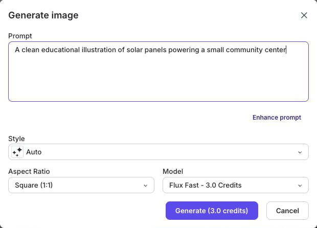Click inside the Prompt text area

pos(158,72)
